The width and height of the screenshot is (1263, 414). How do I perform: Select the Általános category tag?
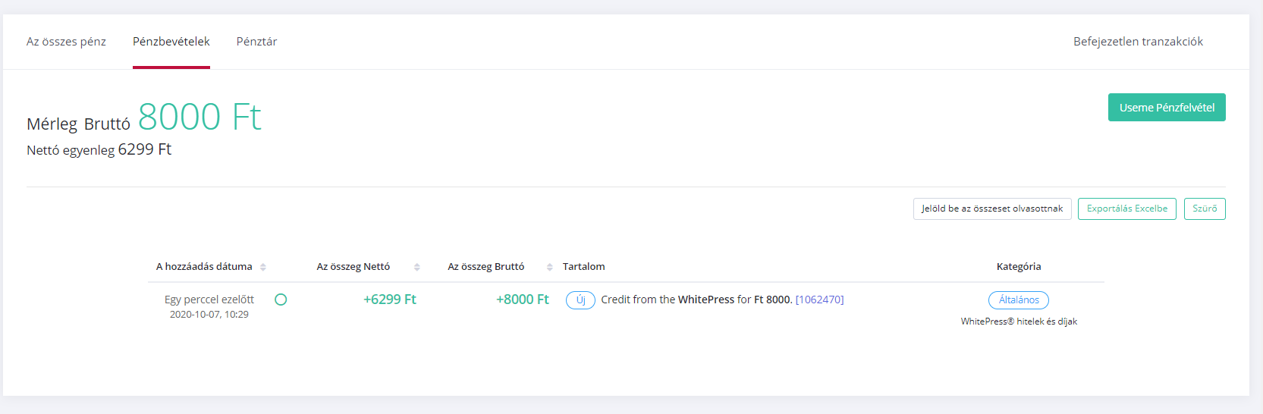tap(1019, 300)
